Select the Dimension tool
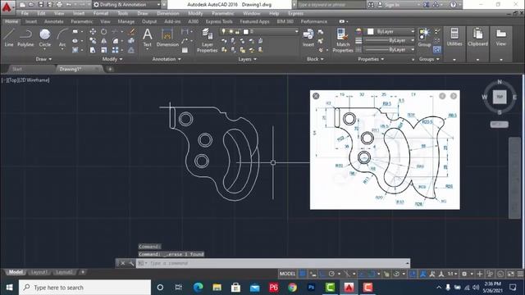The image size is (525, 295). [x=167, y=38]
